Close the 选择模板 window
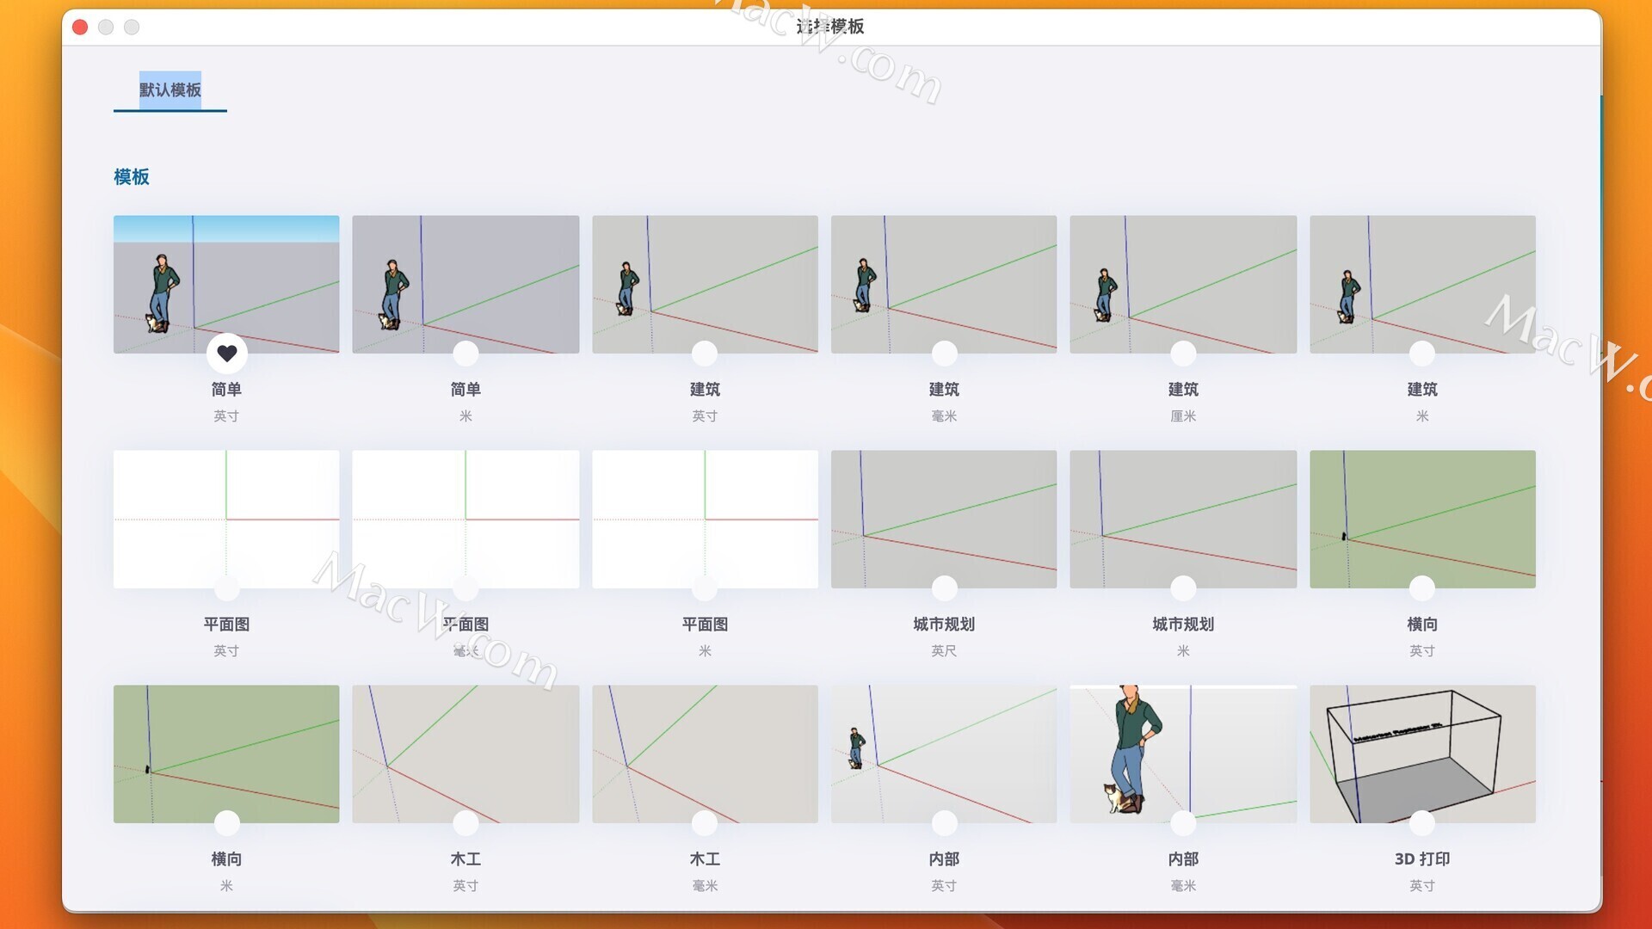The width and height of the screenshot is (1652, 929). (x=80, y=27)
